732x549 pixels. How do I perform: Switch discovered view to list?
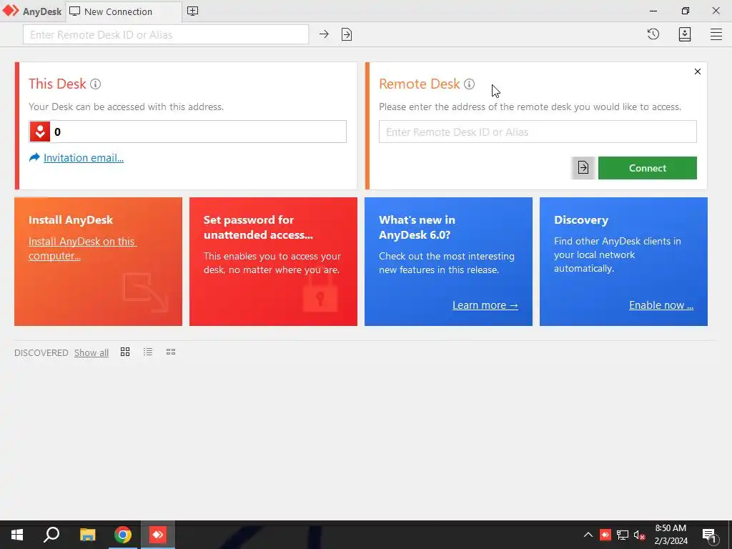pos(148,352)
